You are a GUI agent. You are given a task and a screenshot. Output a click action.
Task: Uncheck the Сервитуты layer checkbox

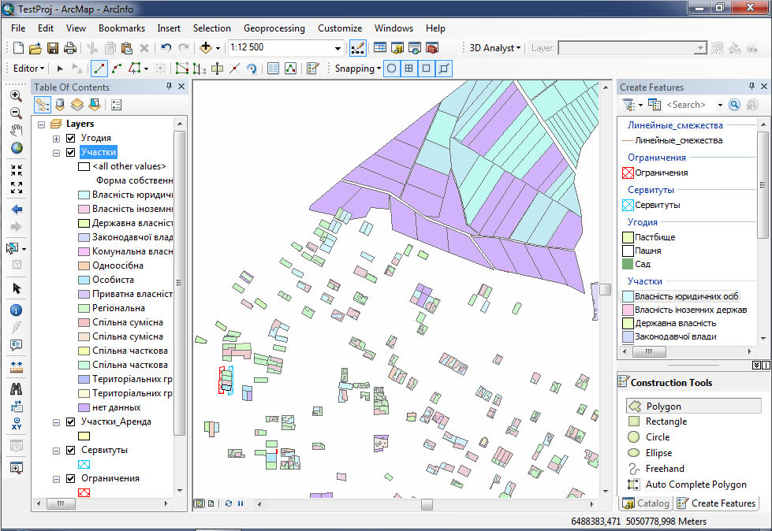pyautogui.click(x=71, y=450)
